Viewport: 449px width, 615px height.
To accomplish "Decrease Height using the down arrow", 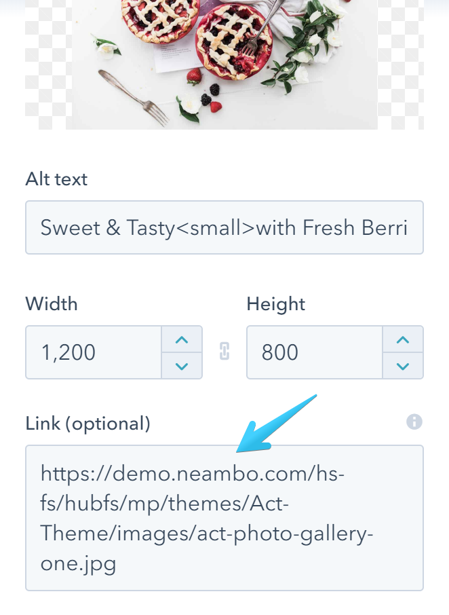I will coord(403,366).
